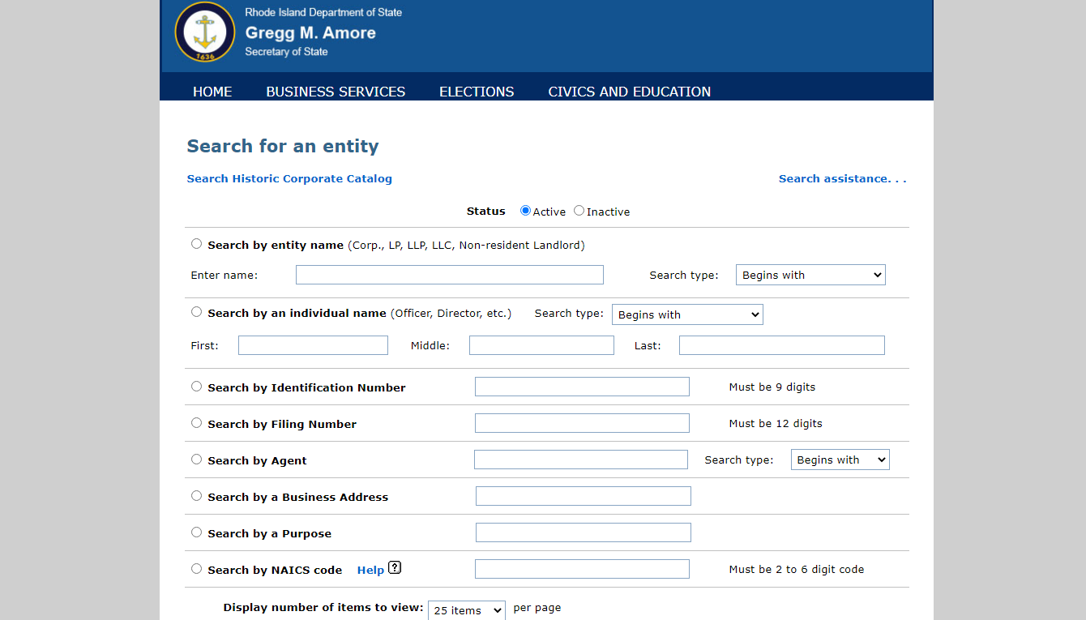Choose Search by NAICS code option
This screenshot has width=1086, height=620.
pyautogui.click(x=197, y=569)
